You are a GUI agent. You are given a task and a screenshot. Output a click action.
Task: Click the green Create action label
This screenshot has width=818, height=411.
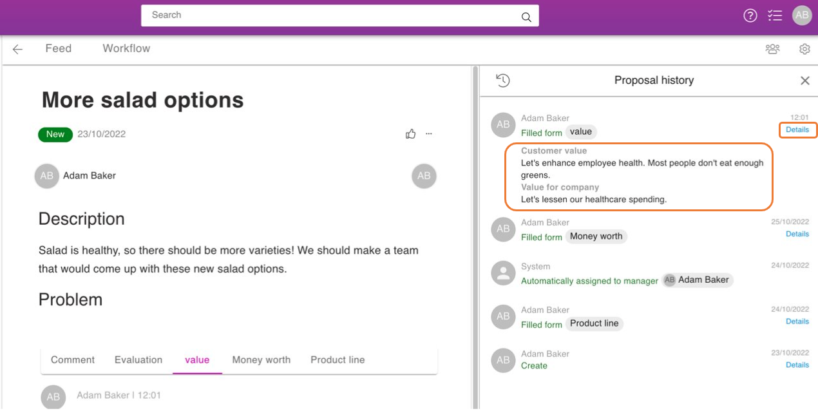(x=534, y=366)
